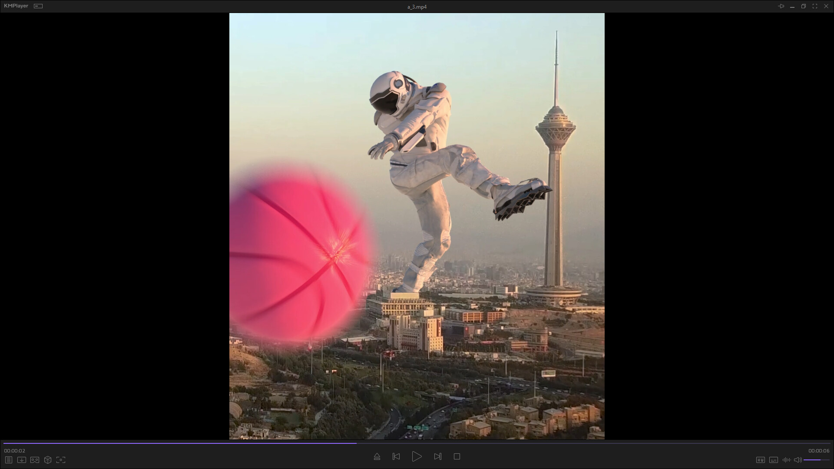Click compact mode icon beside KMPlayer

point(38,6)
